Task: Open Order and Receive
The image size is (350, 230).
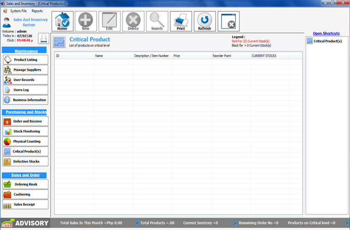Action: [x=25, y=121]
